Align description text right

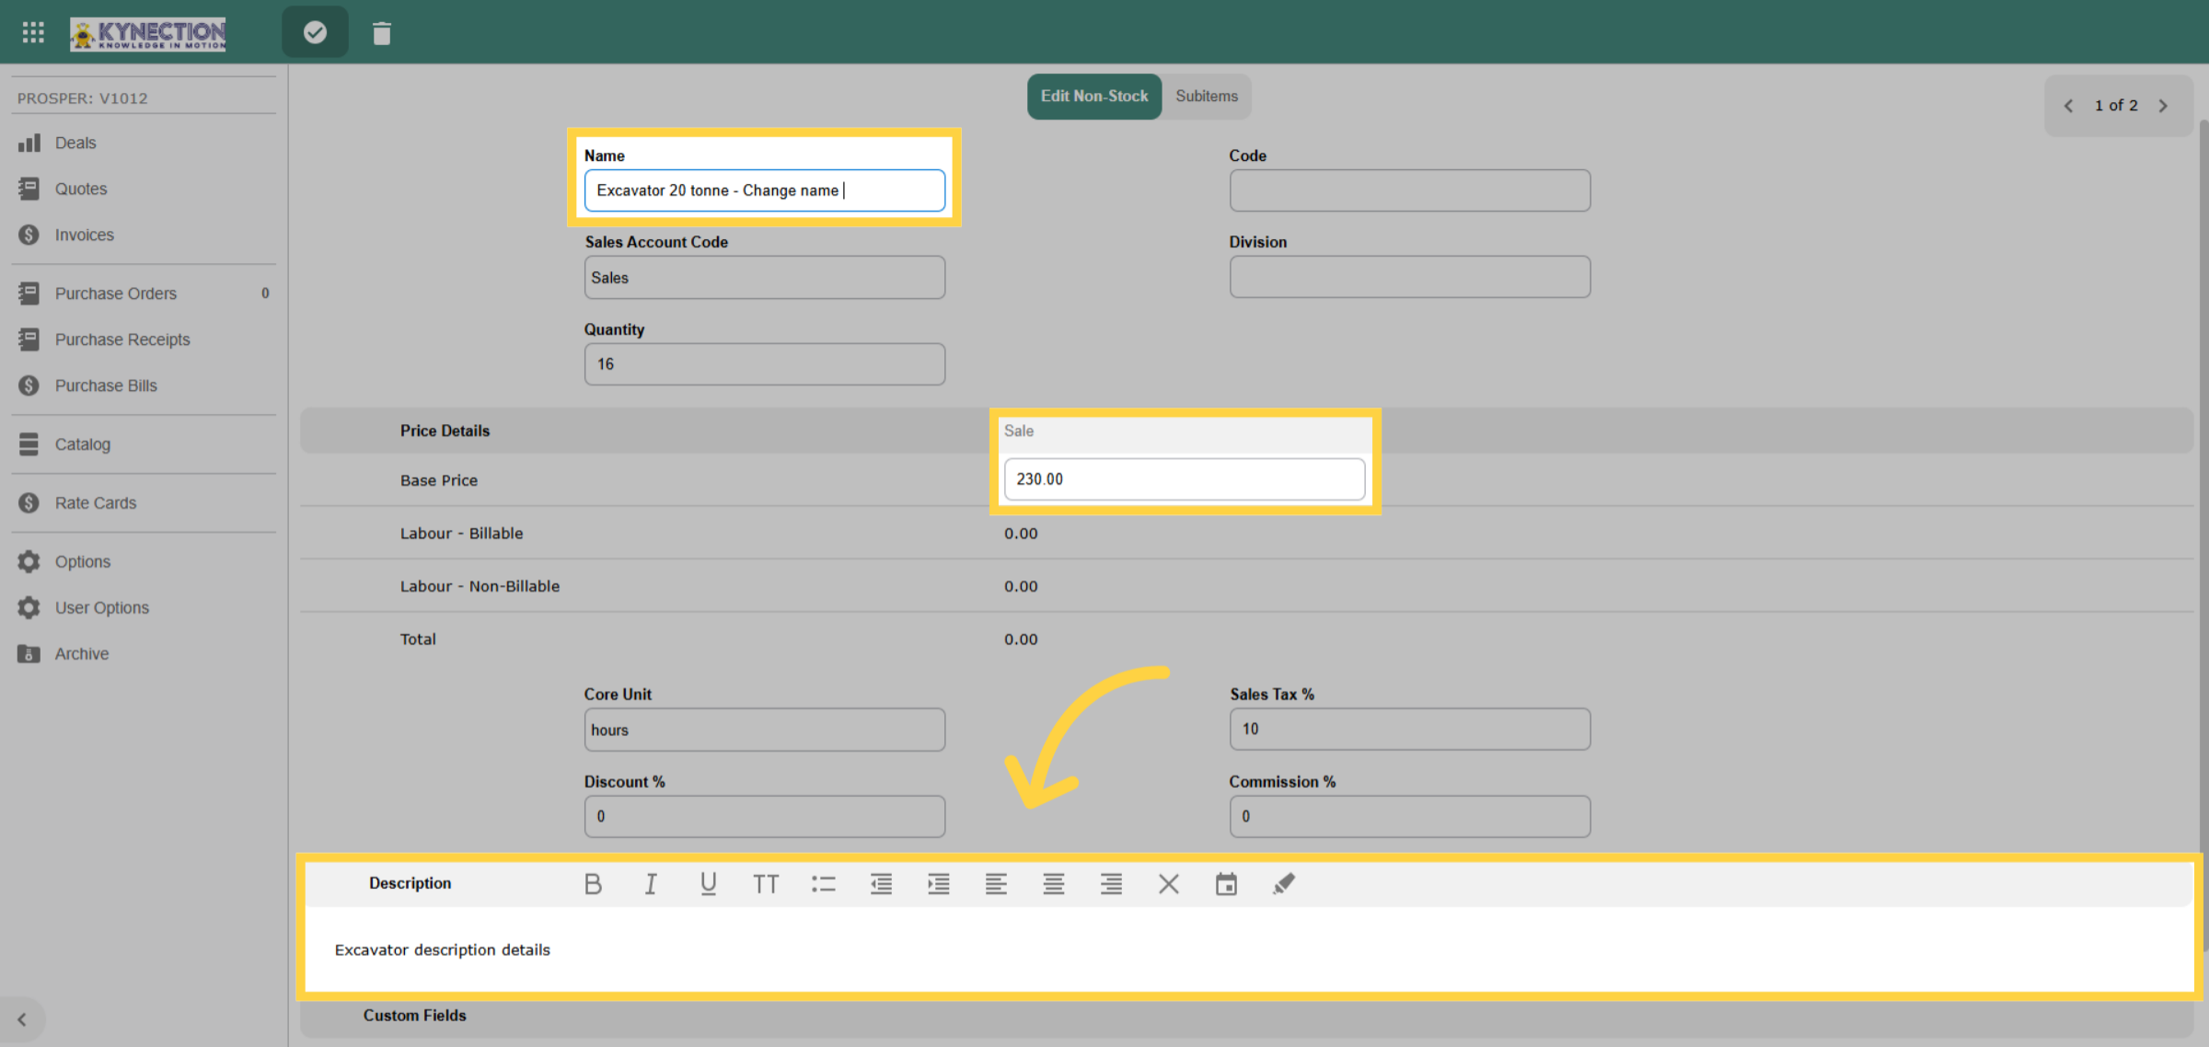coord(1111,884)
